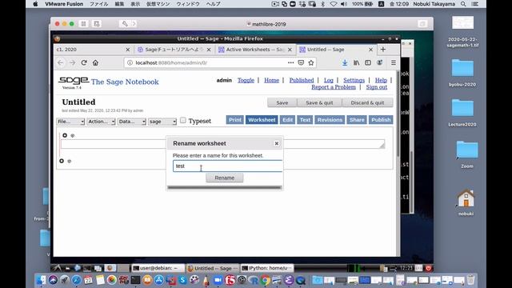Screen dimensions: 512x288
Task: Open the ウィンドウ menu
Action: pos(188,4)
